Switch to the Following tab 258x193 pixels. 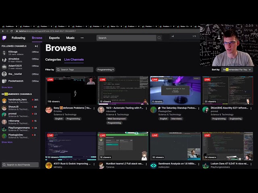coord(19,38)
